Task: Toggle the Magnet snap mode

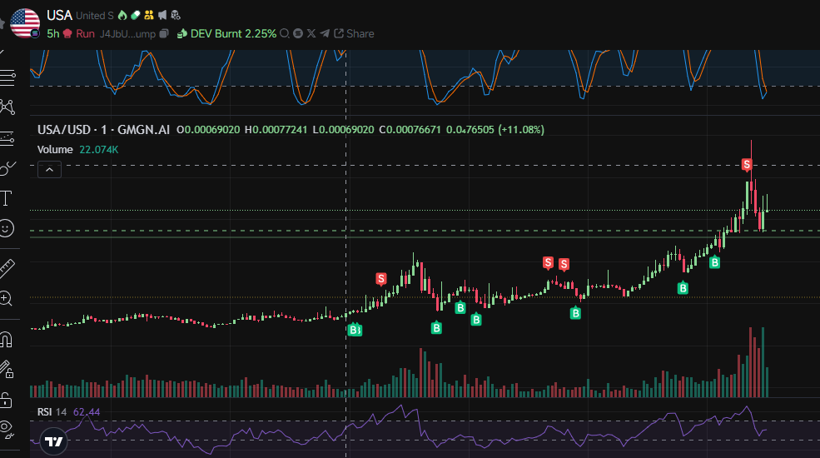Action: point(7,340)
